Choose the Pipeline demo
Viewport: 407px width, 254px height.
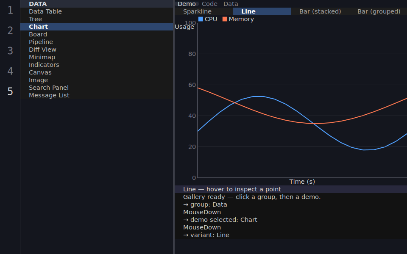(x=97, y=42)
